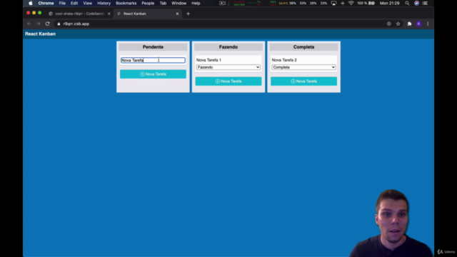Open the Bookmarks menu
The image size is (457, 257).
point(126,3)
